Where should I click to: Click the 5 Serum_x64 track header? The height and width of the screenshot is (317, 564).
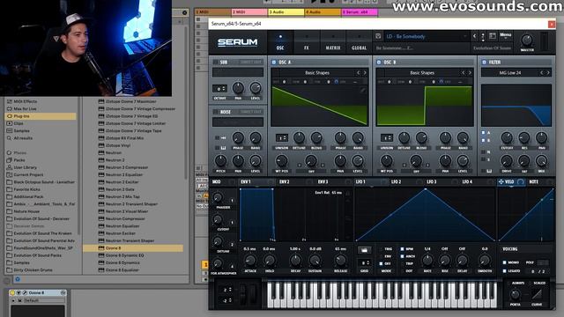coord(360,12)
